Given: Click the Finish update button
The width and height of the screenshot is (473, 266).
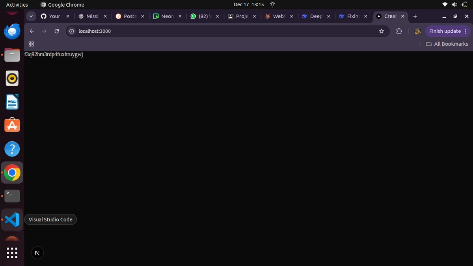Looking at the screenshot, I should point(447,31).
